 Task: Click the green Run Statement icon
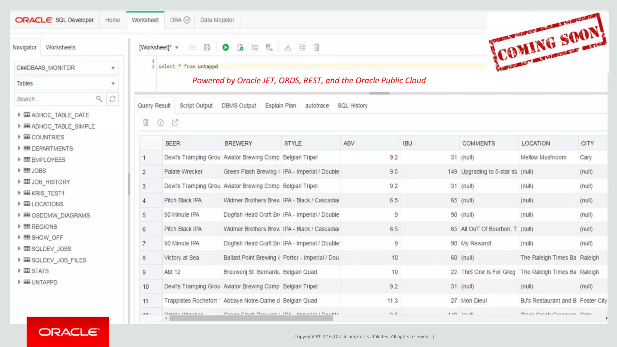225,47
